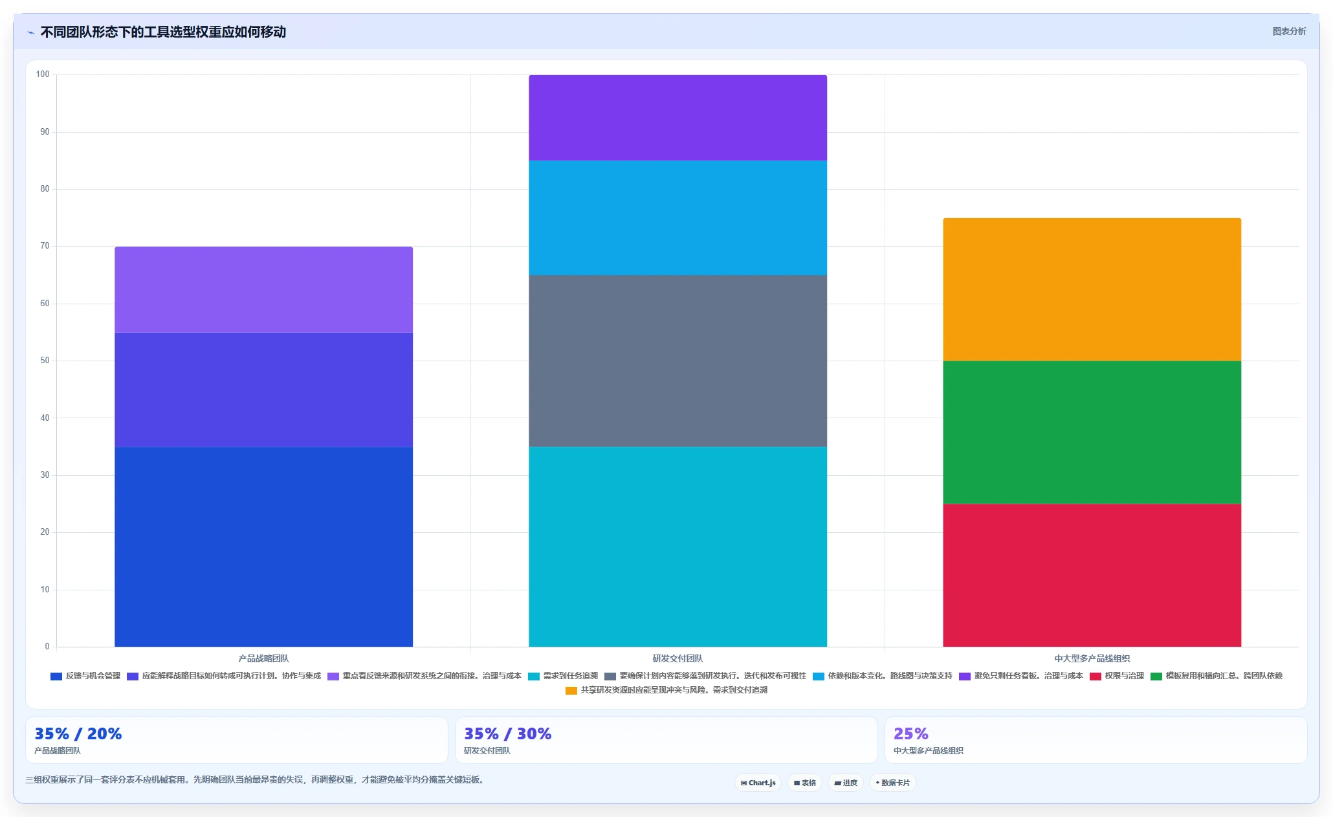
Task: Click the chart title 不同团队形态下的工具选型权重应如何移动
Action: (163, 32)
